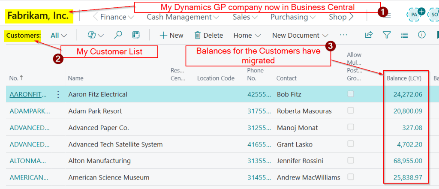Click the Share icon in toolbar
439x189 pixels.
pos(369,35)
